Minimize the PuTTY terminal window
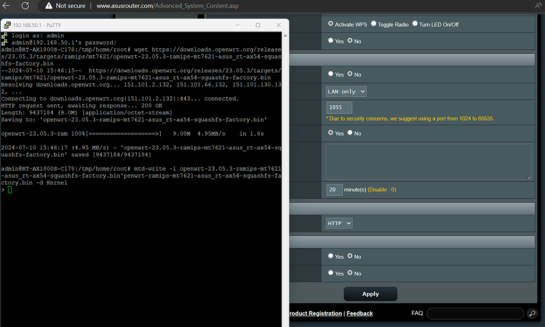Screen dimensions: 545x327 237,25
